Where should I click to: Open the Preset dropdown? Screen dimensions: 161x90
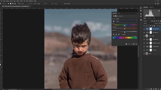[x=126, y=19]
